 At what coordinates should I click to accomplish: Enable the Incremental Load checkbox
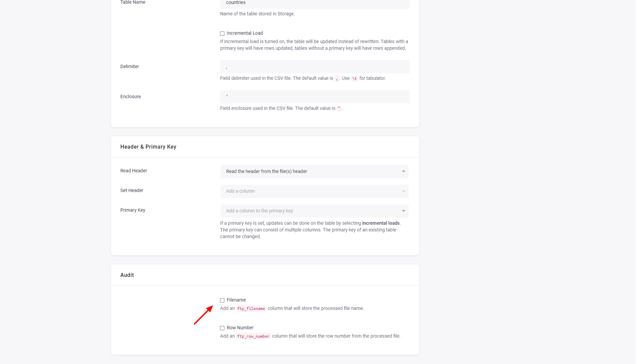222,33
